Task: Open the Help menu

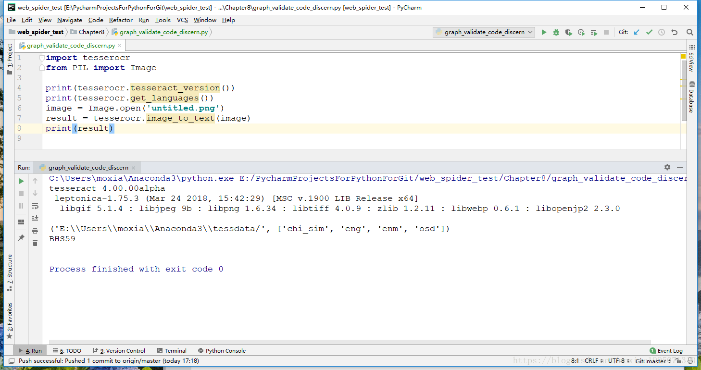Action: click(x=228, y=20)
